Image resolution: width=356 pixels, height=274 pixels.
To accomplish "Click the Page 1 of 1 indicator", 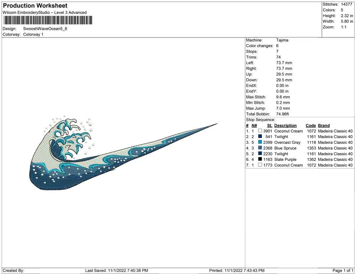I will [343, 270].
